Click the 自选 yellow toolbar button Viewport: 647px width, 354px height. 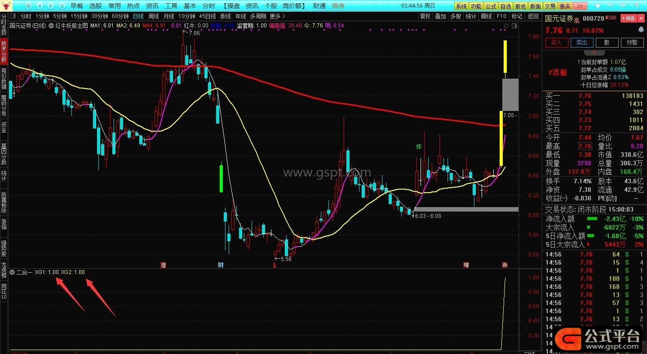point(505,6)
